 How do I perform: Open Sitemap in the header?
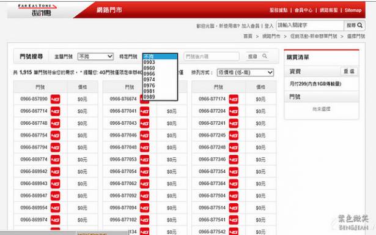(353, 10)
